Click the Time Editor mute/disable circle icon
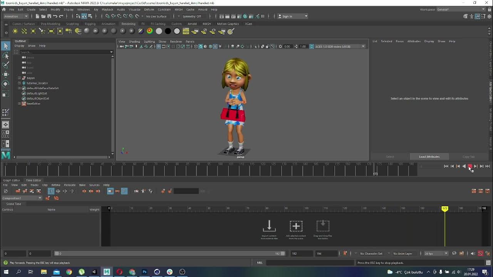This screenshot has width=493, height=277. 5,191
